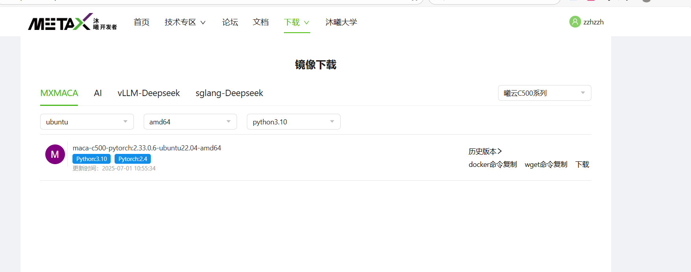Screen dimensions: 691x272
Task: View 历史版本 history versions
Action: pyautogui.click(x=485, y=152)
